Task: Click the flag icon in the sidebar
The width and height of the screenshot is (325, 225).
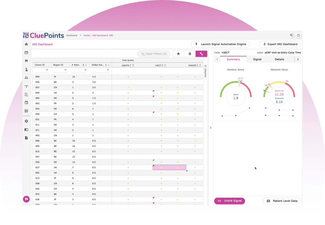Action: click(x=26, y=61)
